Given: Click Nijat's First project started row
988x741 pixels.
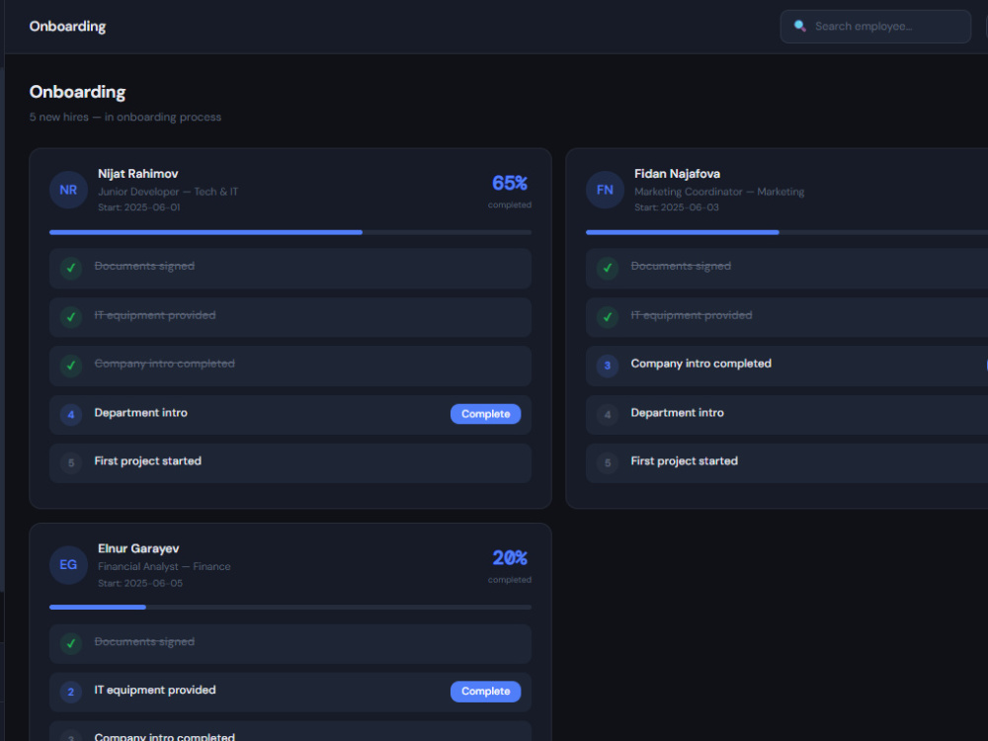Looking at the screenshot, I should tap(290, 463).
